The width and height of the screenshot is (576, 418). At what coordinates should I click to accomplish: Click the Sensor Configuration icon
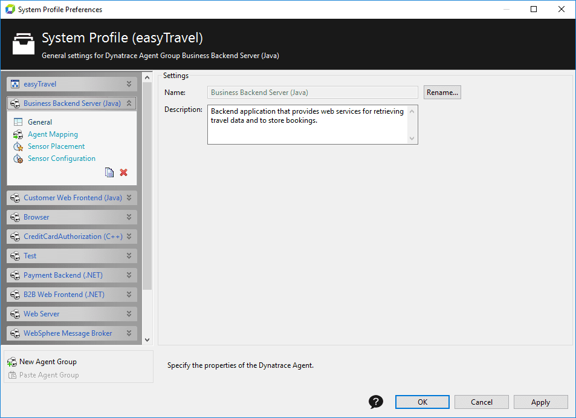coord(18,159)
